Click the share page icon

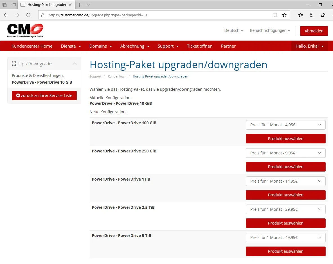(x=323, y=15)
